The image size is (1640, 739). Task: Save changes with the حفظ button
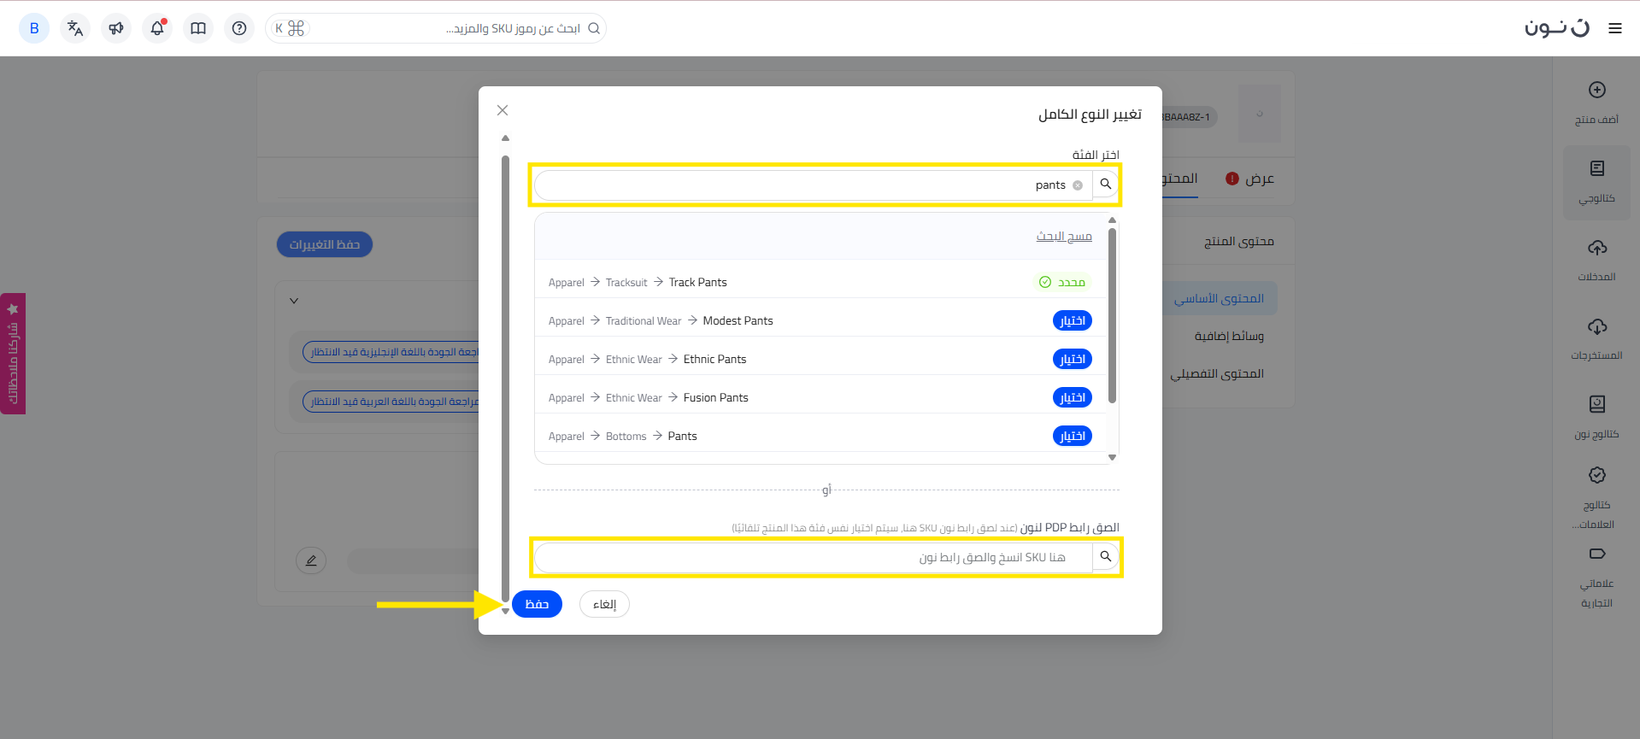click(x=537, y=604)
